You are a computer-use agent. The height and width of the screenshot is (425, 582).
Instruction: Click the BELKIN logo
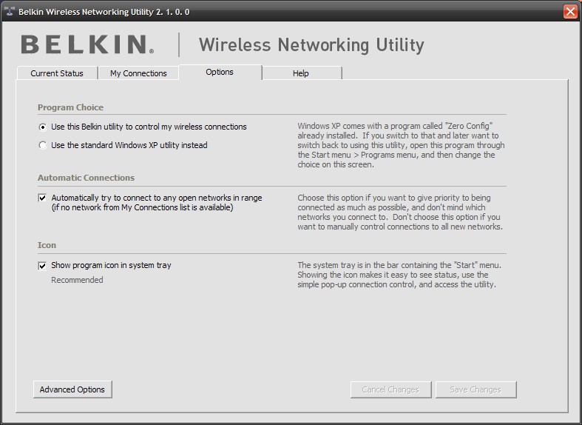87,44
